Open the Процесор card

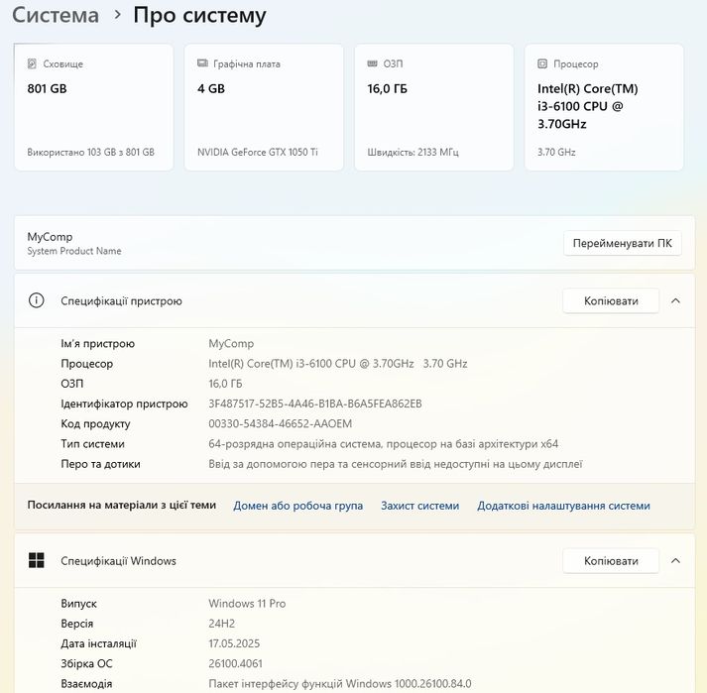tap(604, 107)
